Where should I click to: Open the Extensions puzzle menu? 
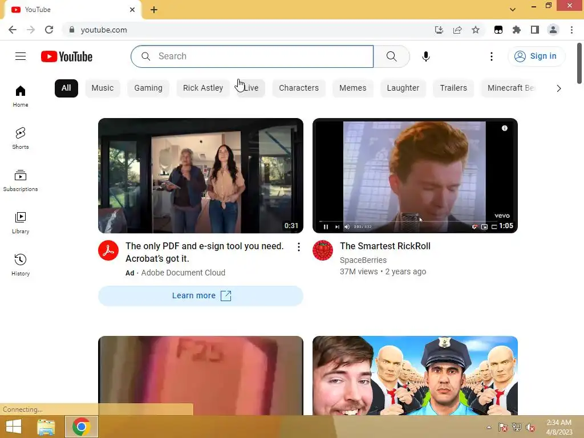(517, 30)
